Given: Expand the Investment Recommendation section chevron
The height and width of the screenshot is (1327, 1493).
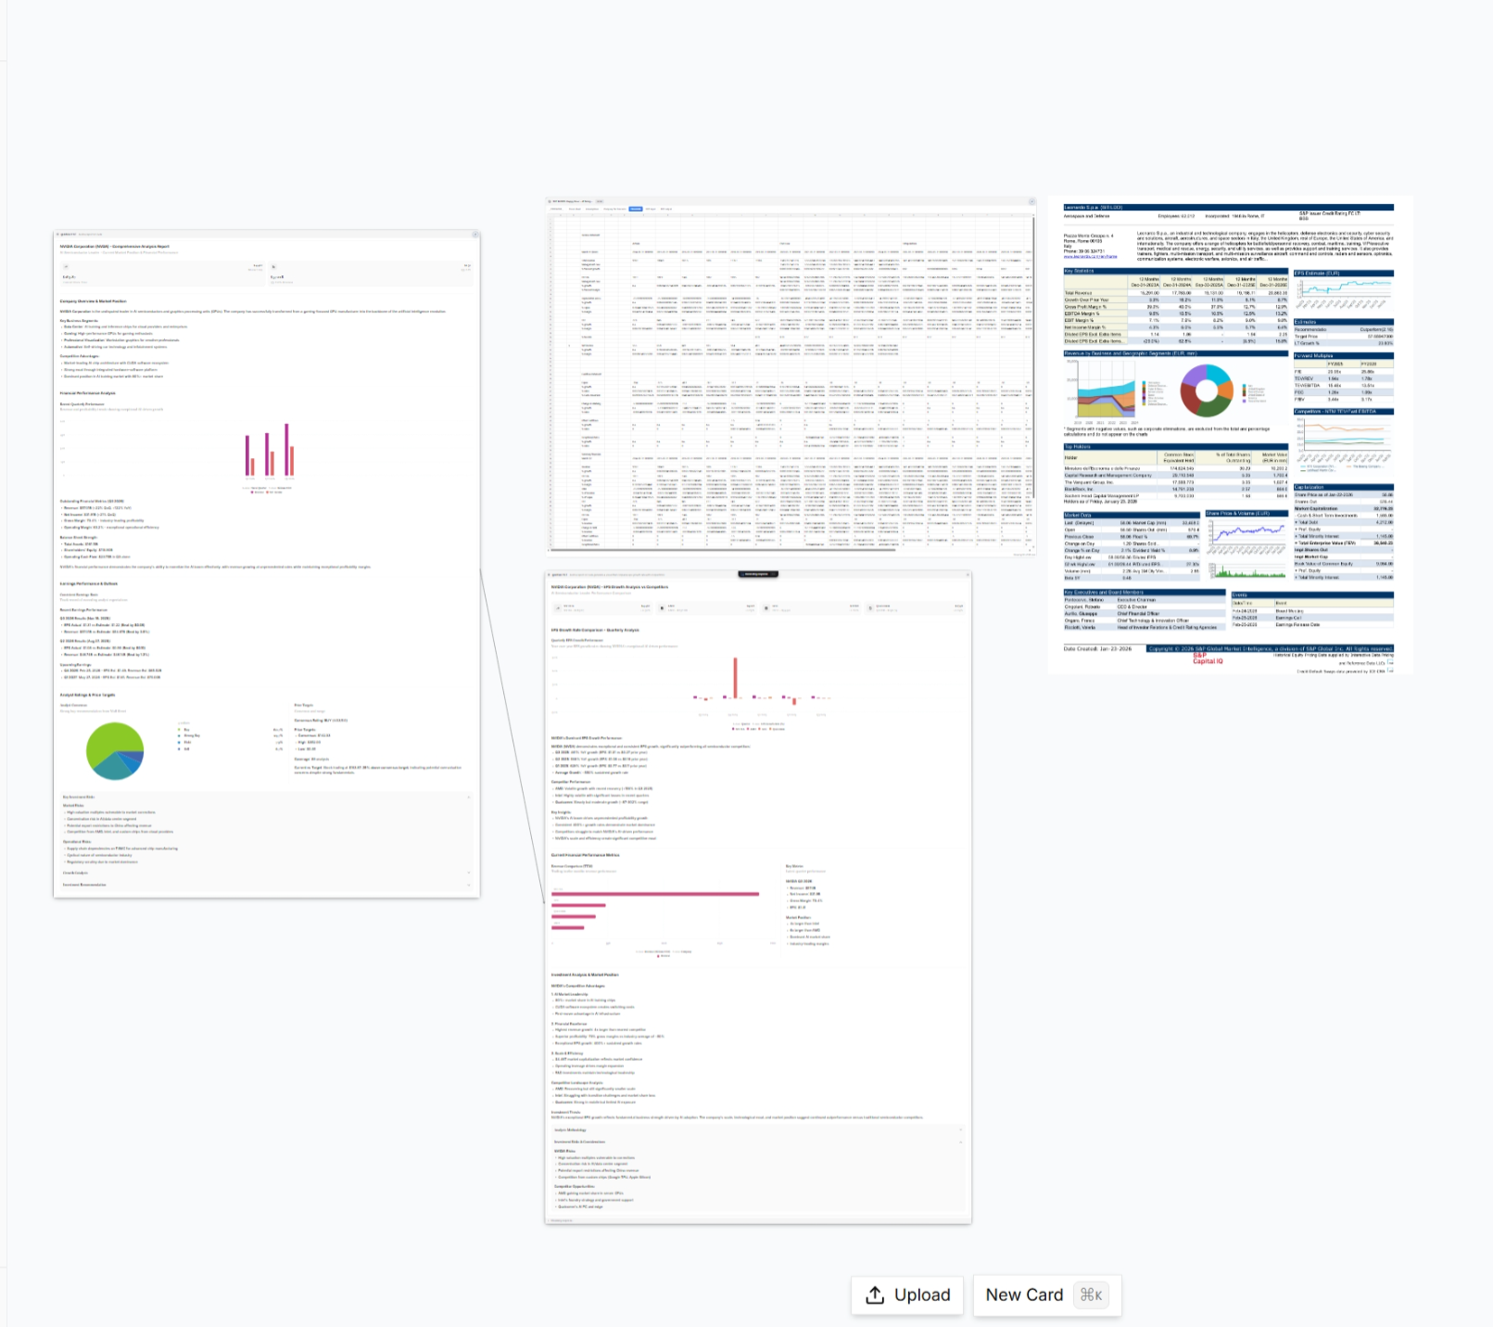Looking at the screenshot, I should [469, 885].
